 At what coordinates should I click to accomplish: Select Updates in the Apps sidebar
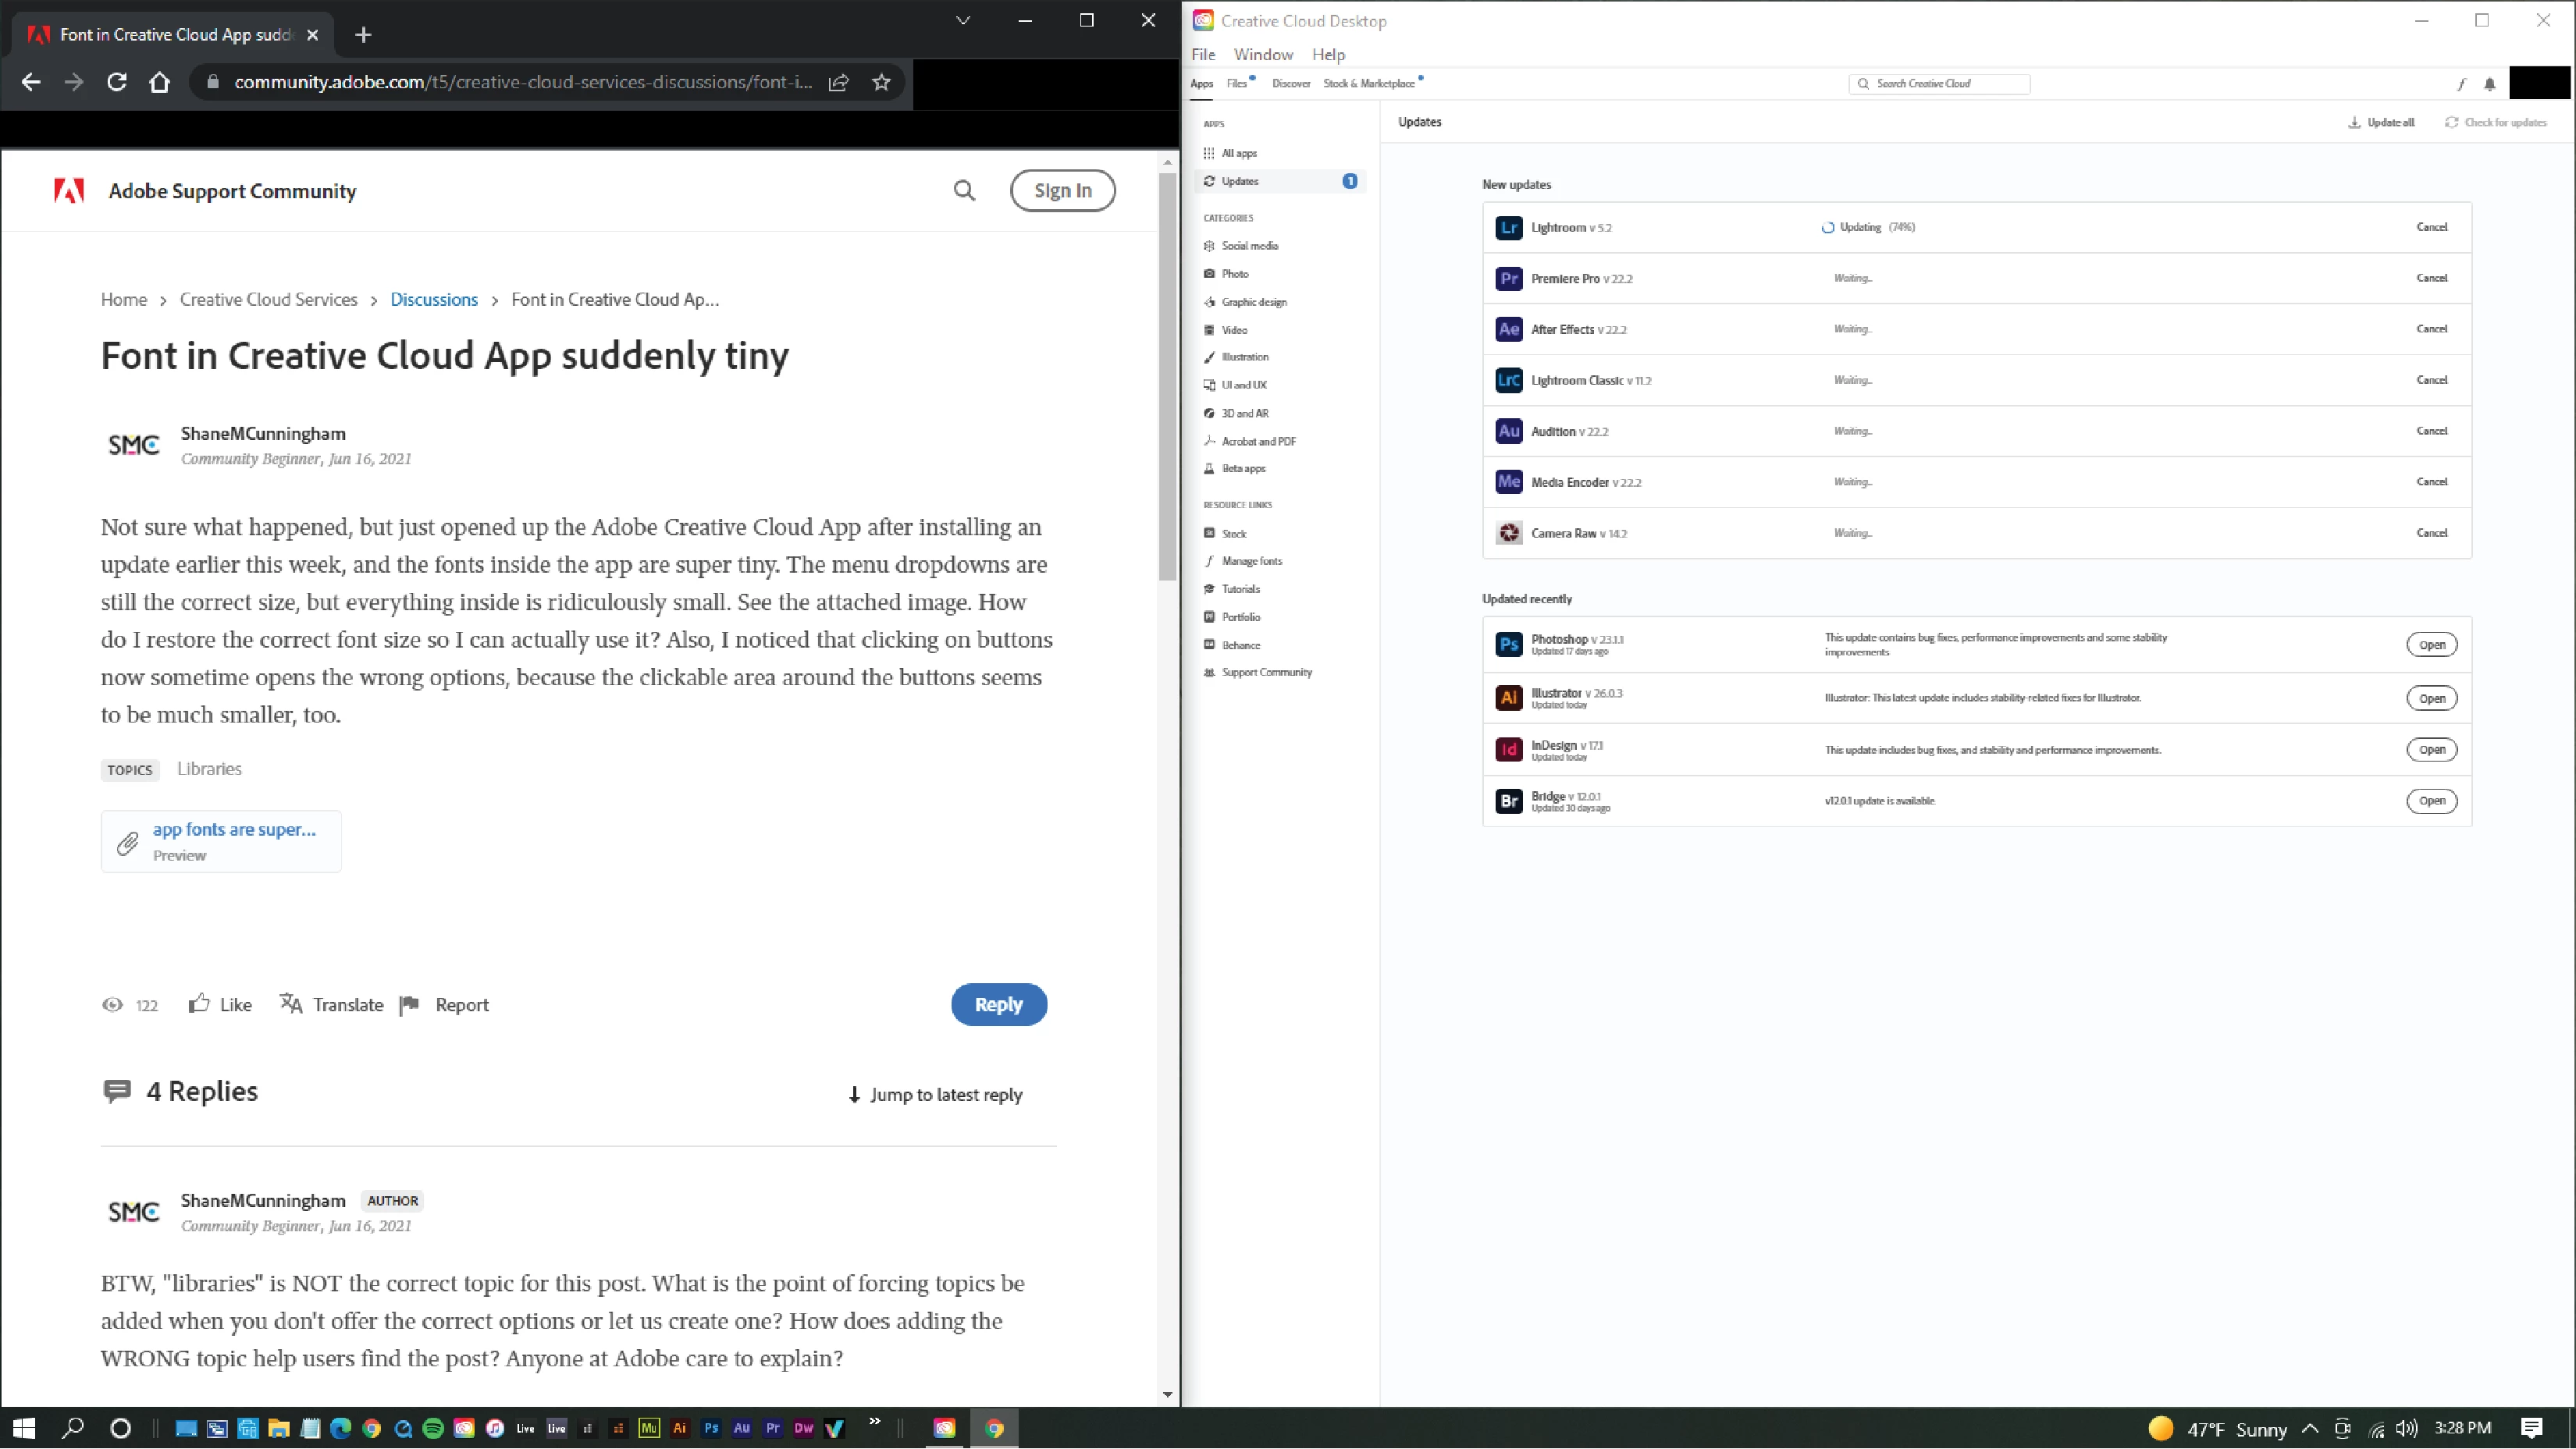pos(1240,181)
